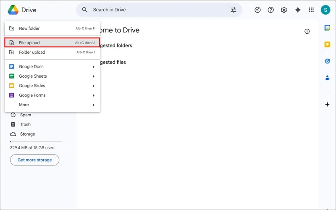Click the search magnifier icon
Image resolution: width=336 pixels, height=210 pixels.
[85, 10]
